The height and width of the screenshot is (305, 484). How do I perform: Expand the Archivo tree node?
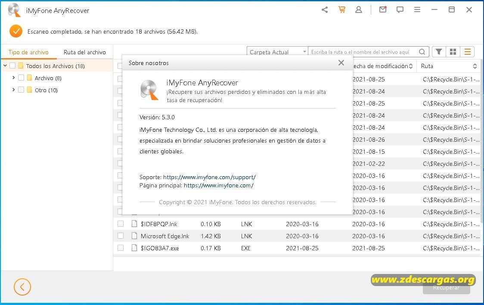point(13,78)
